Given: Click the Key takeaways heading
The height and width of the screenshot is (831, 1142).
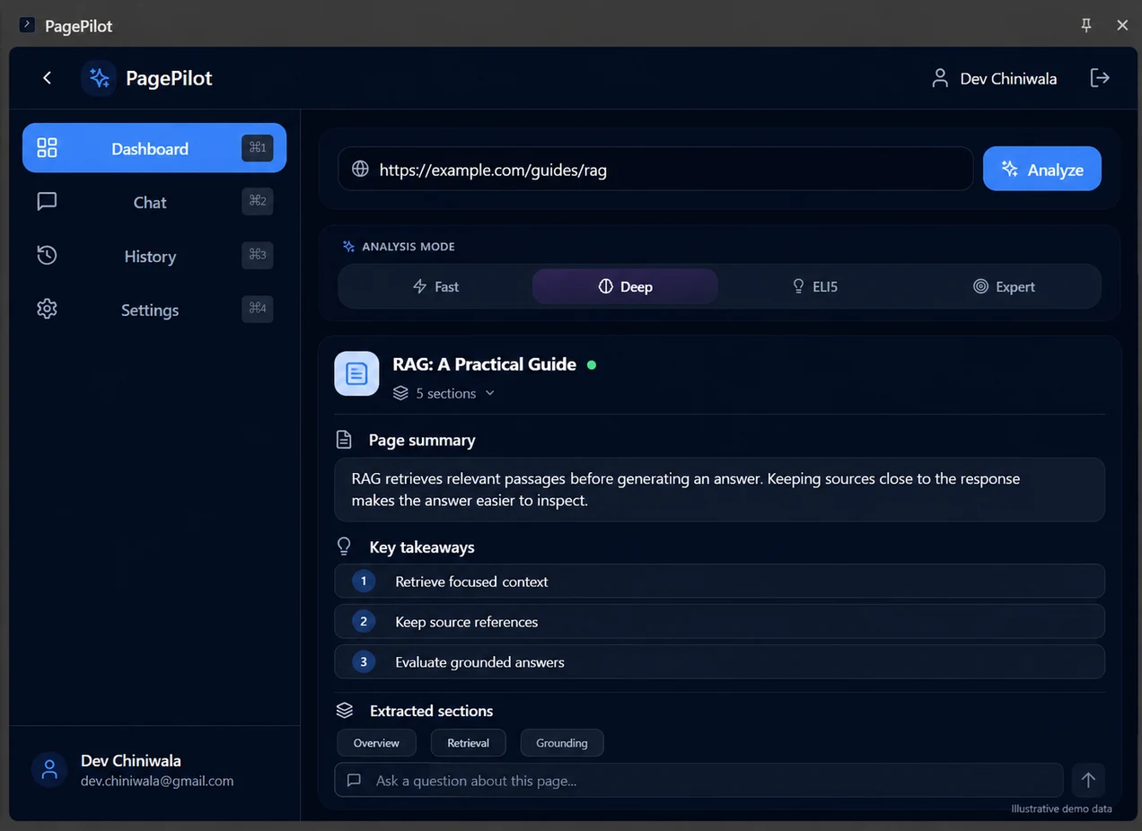Looking at the screenshot, I should click(x=422, y=547).
